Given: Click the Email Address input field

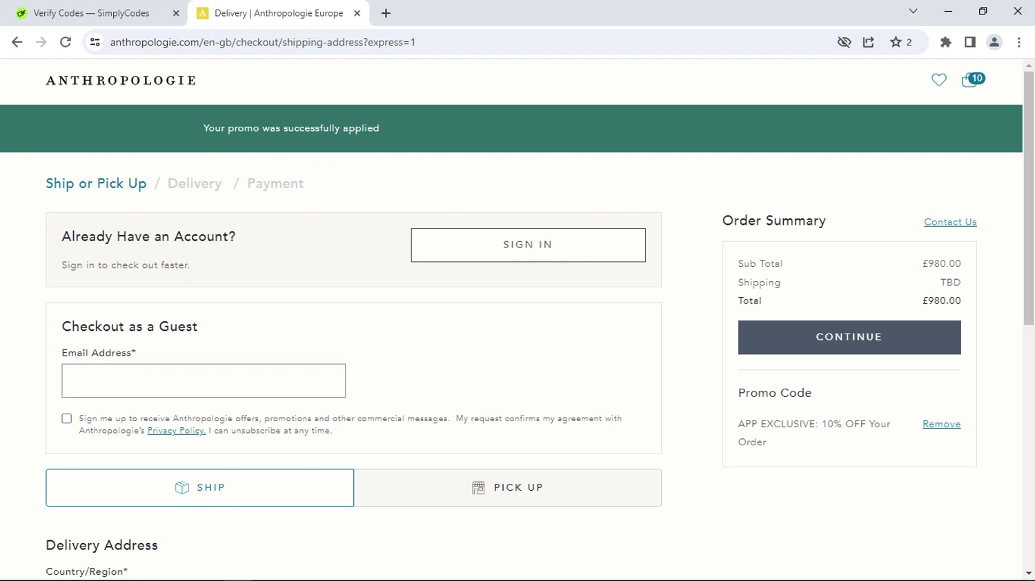Looking at the screenshot, I should click(x=204, y=380).
